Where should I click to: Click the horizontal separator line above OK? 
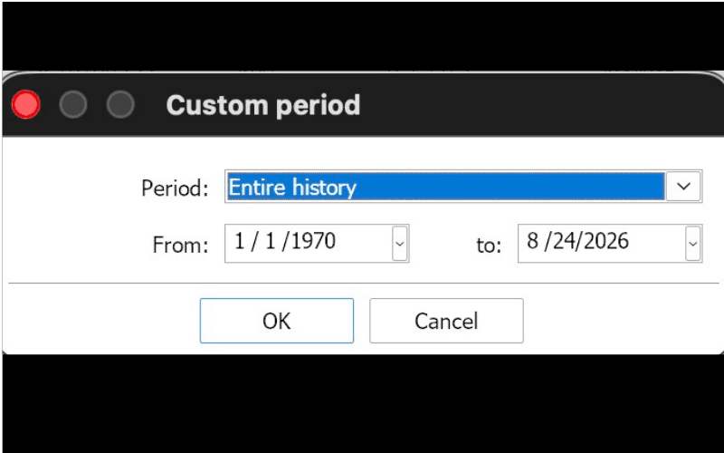pyautogui.click(x=364, y=283)
